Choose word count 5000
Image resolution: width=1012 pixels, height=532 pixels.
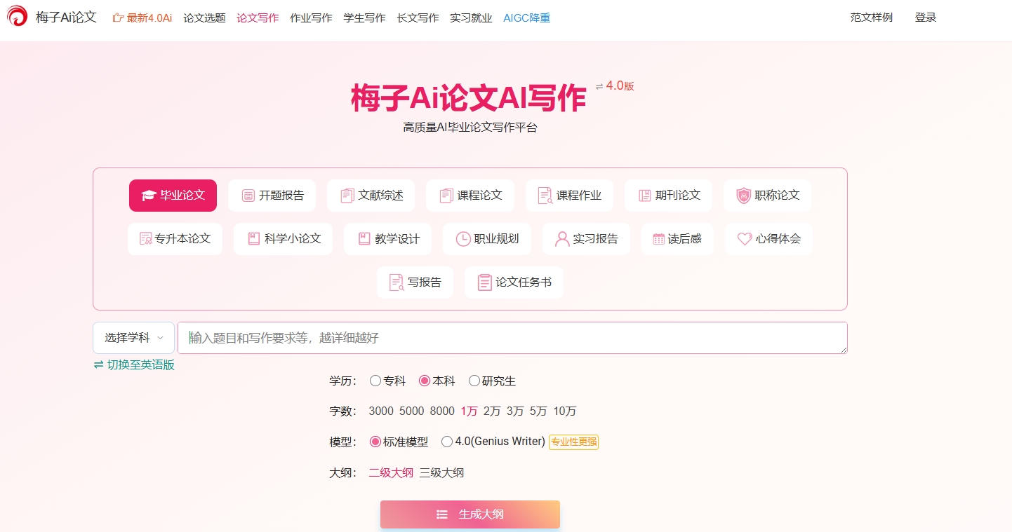(x=412, y=411)
